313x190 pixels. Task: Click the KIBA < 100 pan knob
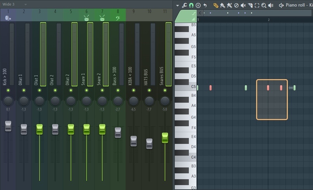click(133, 101)
